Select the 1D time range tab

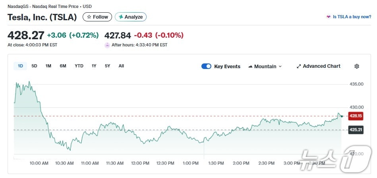(x=20, y=66)
